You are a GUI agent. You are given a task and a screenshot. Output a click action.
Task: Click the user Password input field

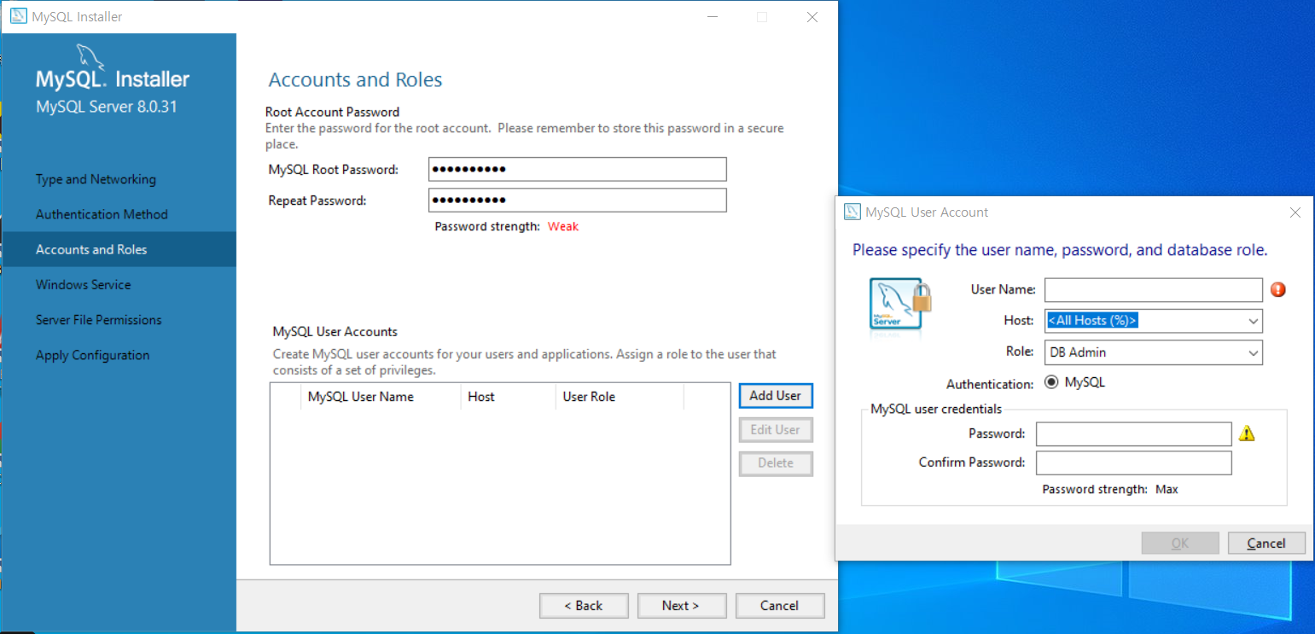coord(1134,434)
